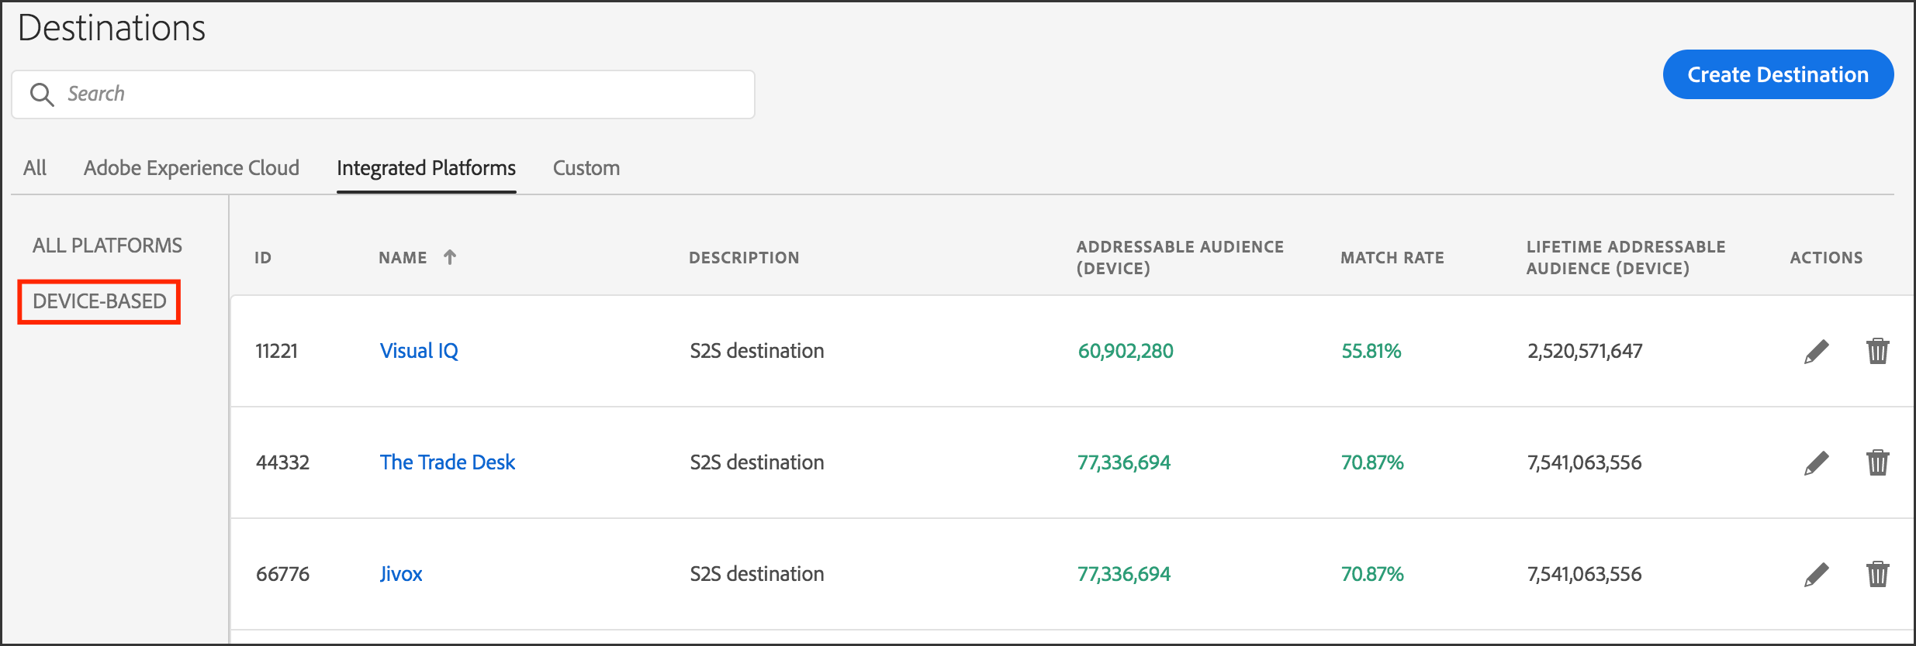
Task: Open the Visual IQ link
Action: coord(419,351)
